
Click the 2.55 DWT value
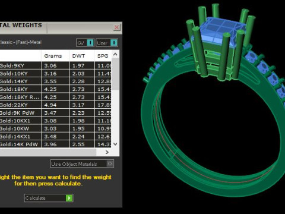[x=78, y=144]
